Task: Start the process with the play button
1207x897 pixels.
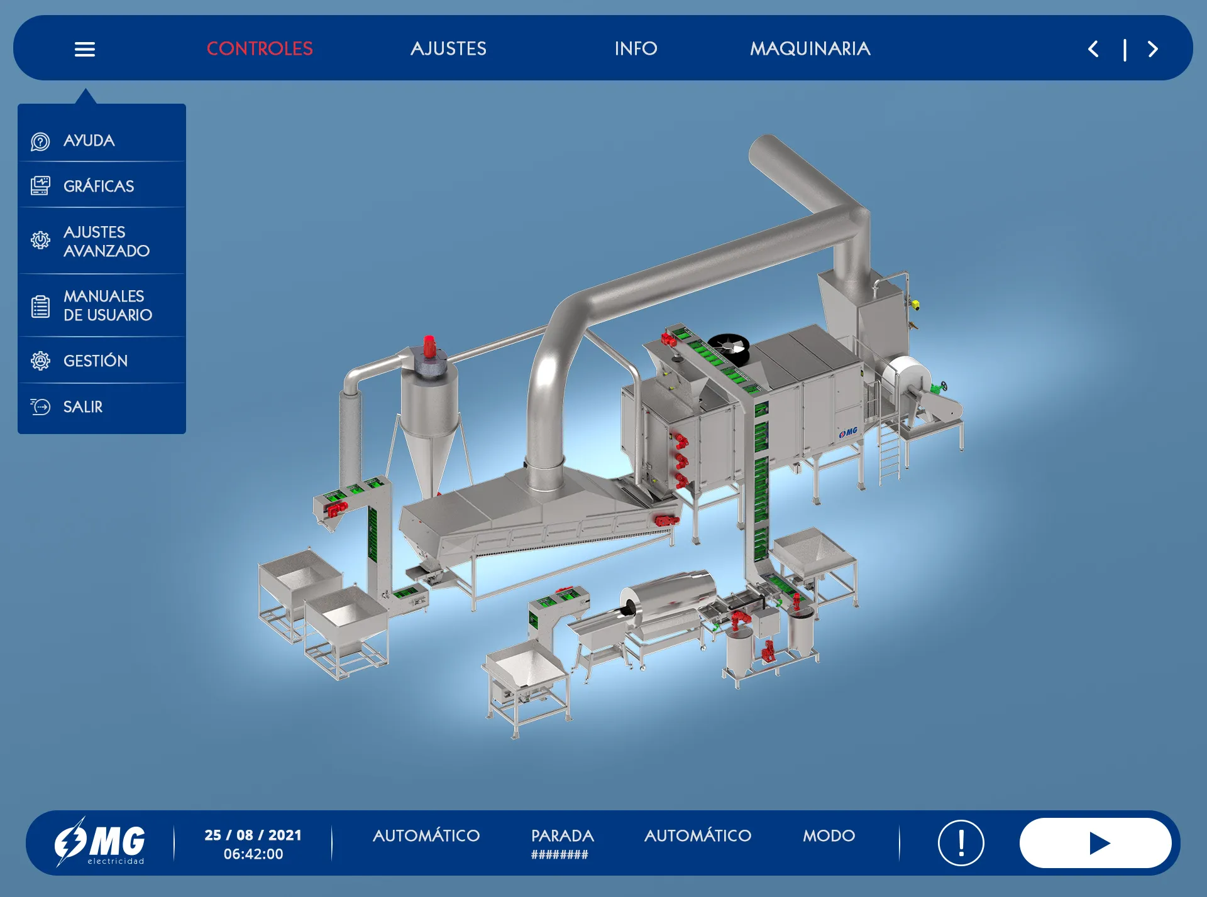Action: pos(1095,843)
